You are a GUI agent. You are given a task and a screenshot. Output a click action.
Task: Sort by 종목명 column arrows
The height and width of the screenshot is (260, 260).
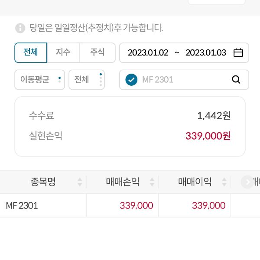(x=80, y=182)
